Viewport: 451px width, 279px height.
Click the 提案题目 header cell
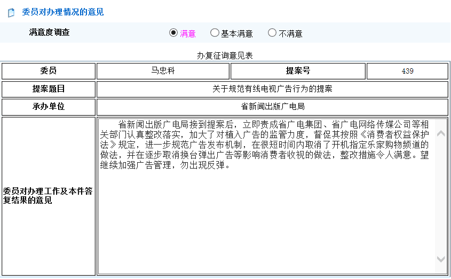click(49, 89)
